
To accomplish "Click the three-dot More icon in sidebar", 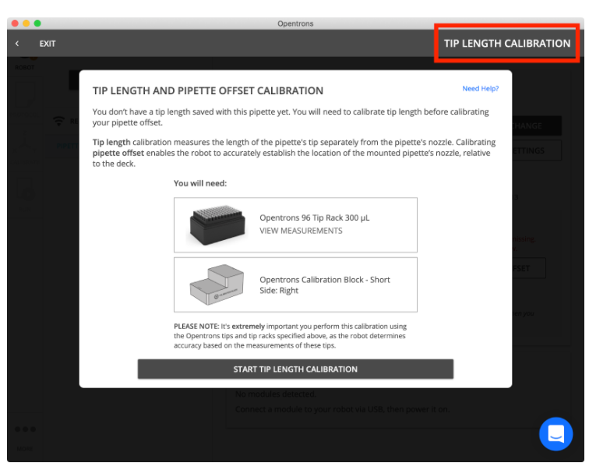I will 25,429.
